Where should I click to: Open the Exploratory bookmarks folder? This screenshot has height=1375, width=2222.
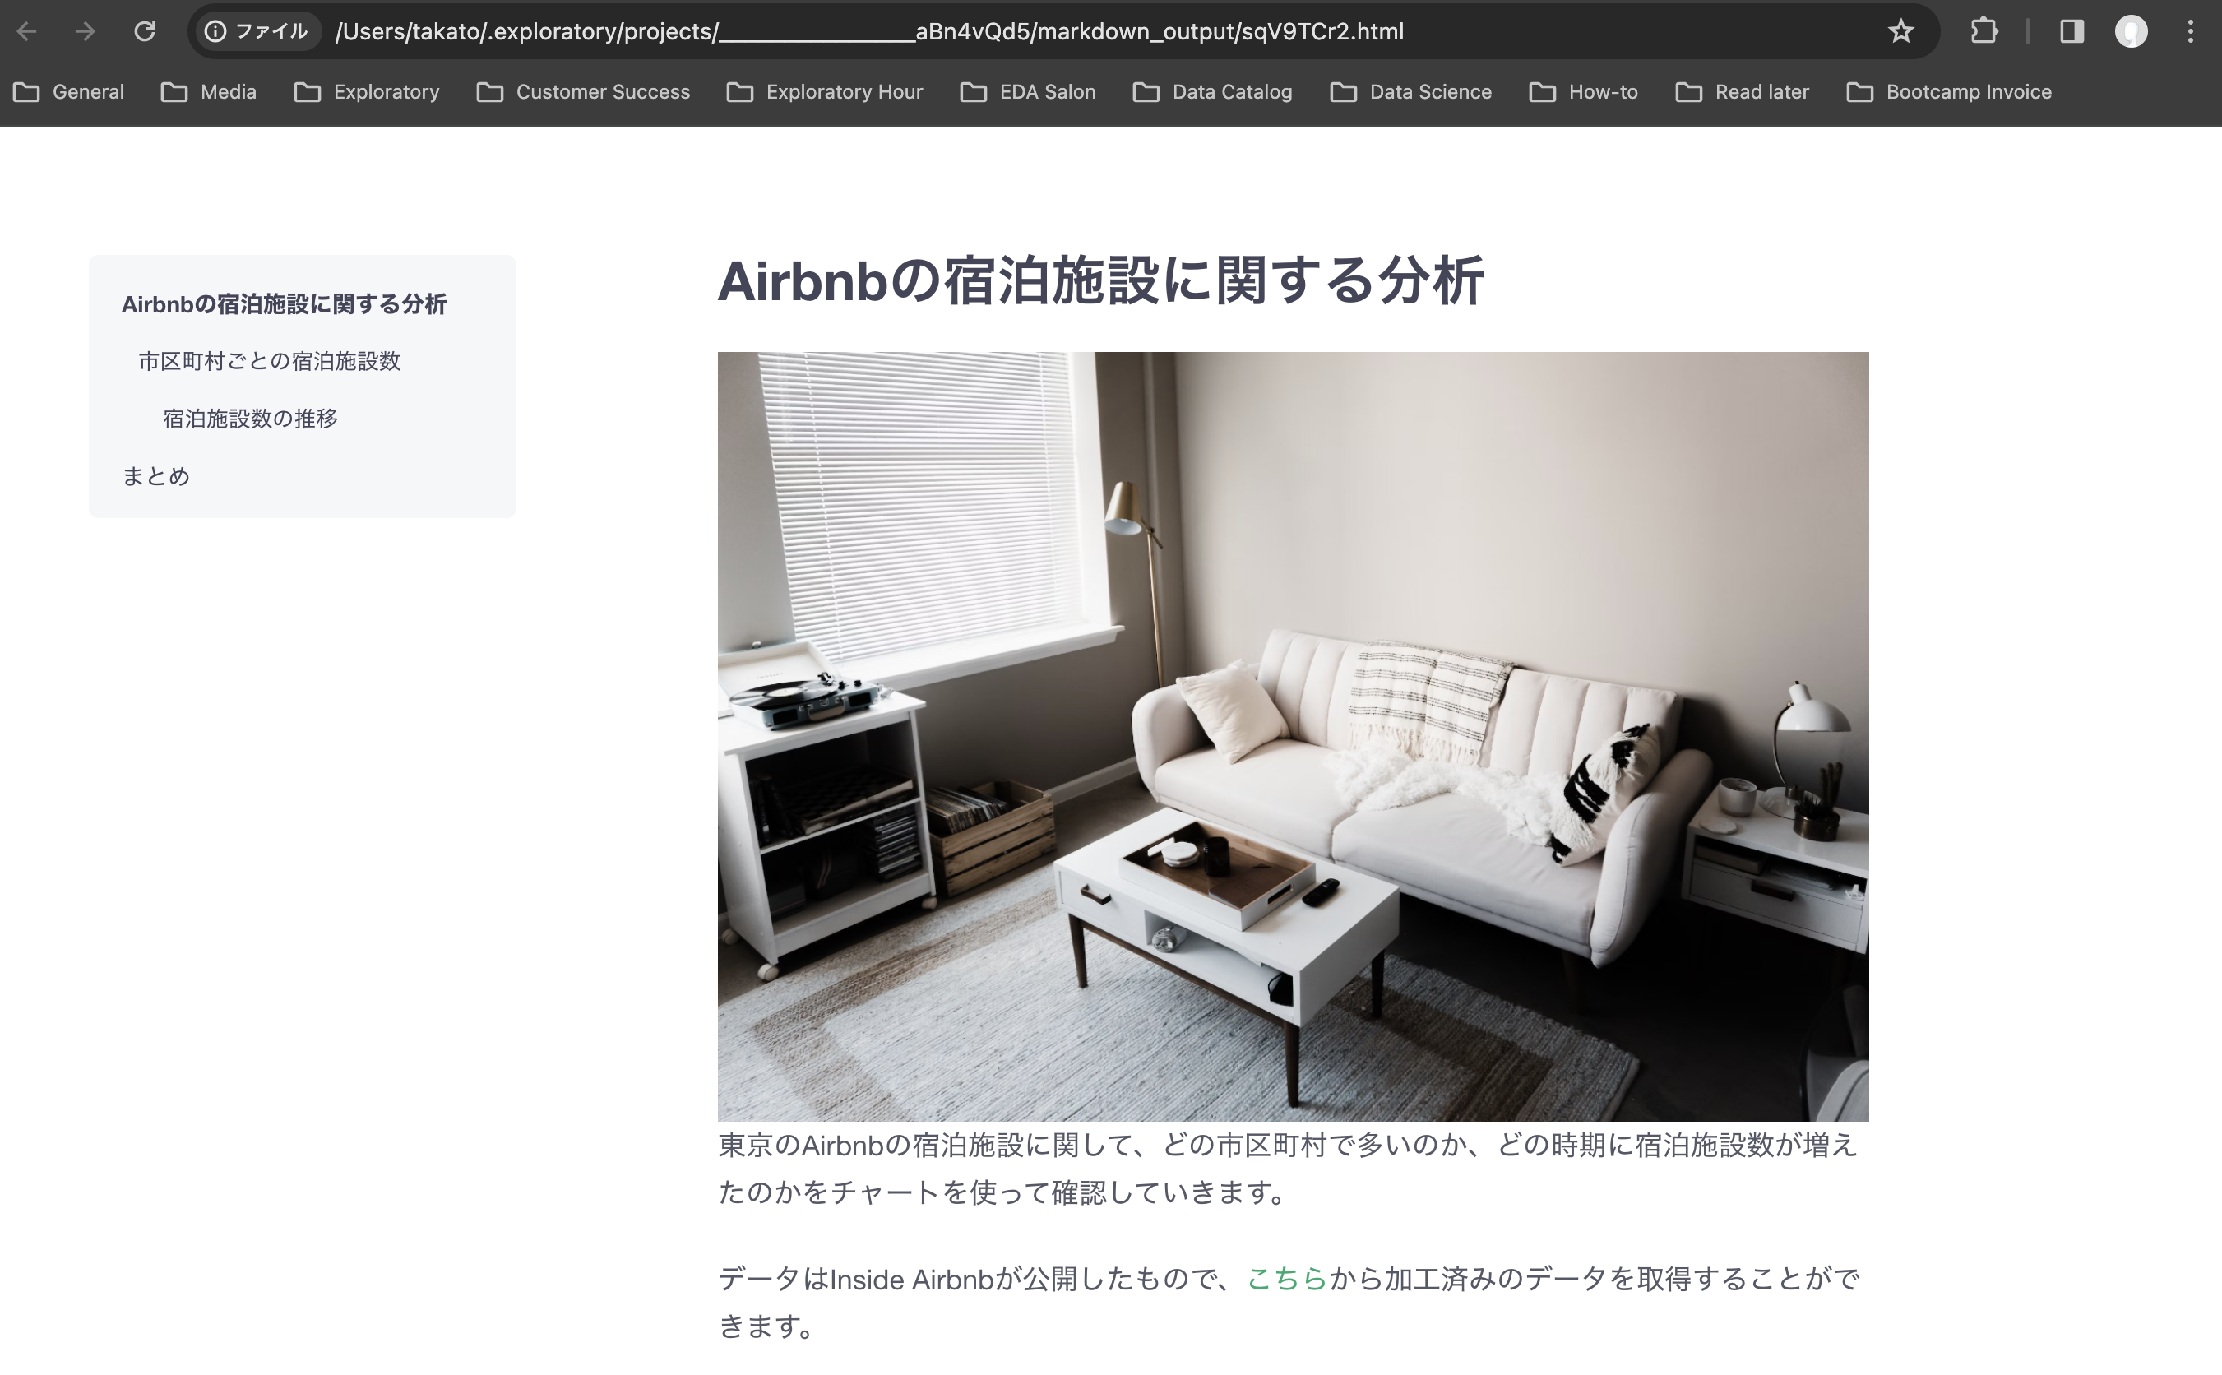coord(368,92)
